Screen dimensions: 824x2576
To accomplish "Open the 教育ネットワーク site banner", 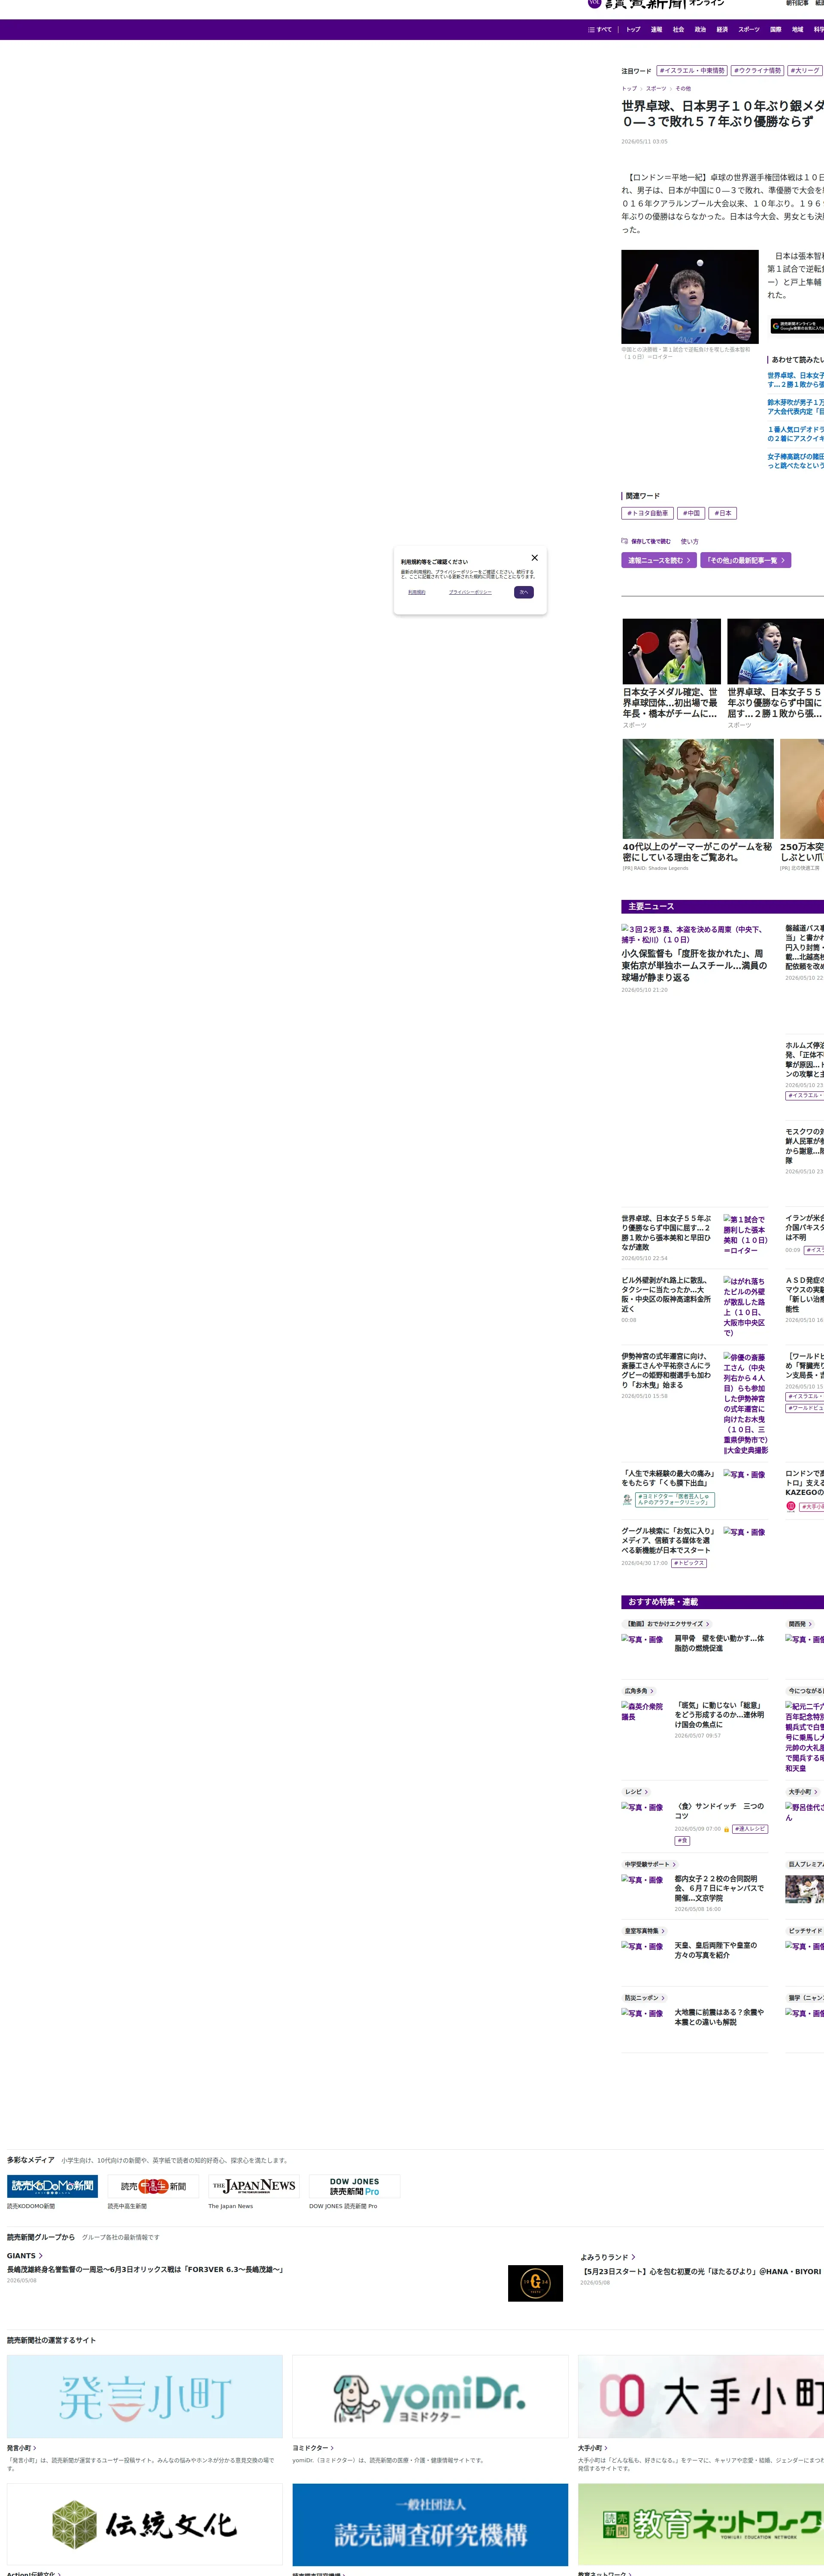I will click(x=701, y=2525).
